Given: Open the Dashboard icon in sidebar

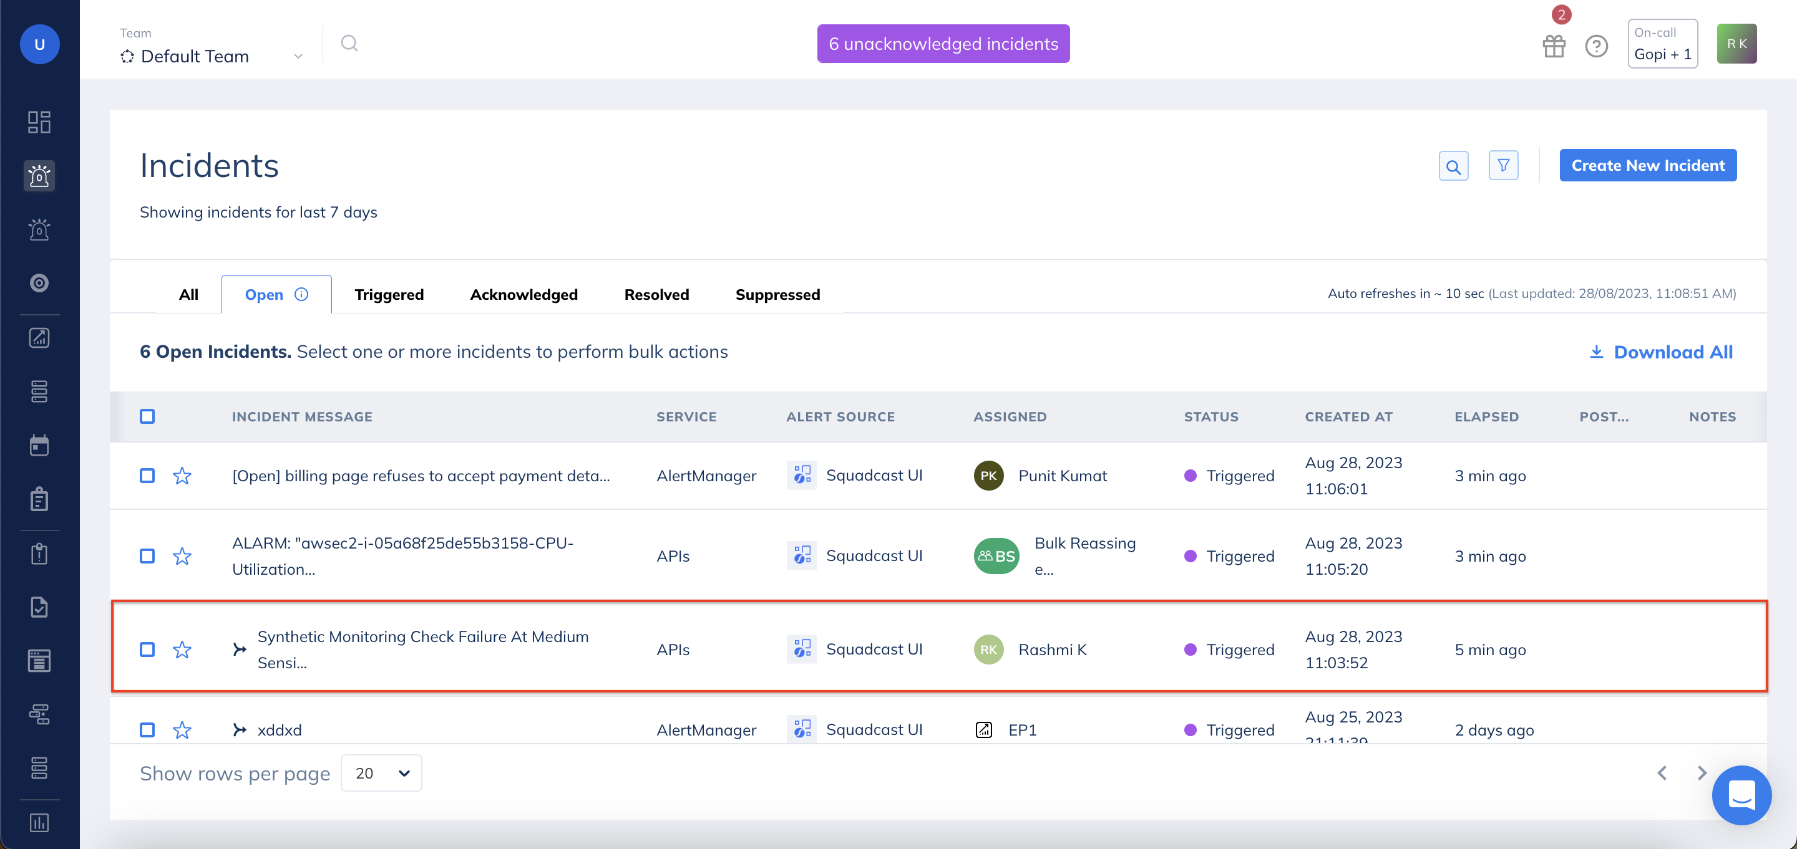Looking at the screenshot, I should (39, 122).
